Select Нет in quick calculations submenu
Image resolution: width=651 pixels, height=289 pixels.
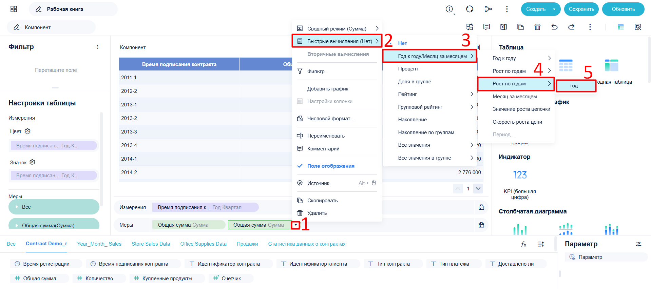pos(402,43)
